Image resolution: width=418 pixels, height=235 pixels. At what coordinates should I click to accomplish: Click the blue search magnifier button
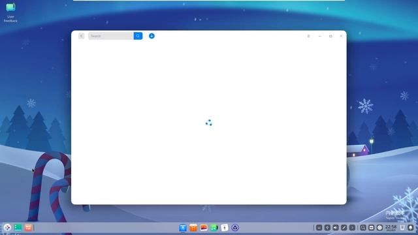(138, 36)
